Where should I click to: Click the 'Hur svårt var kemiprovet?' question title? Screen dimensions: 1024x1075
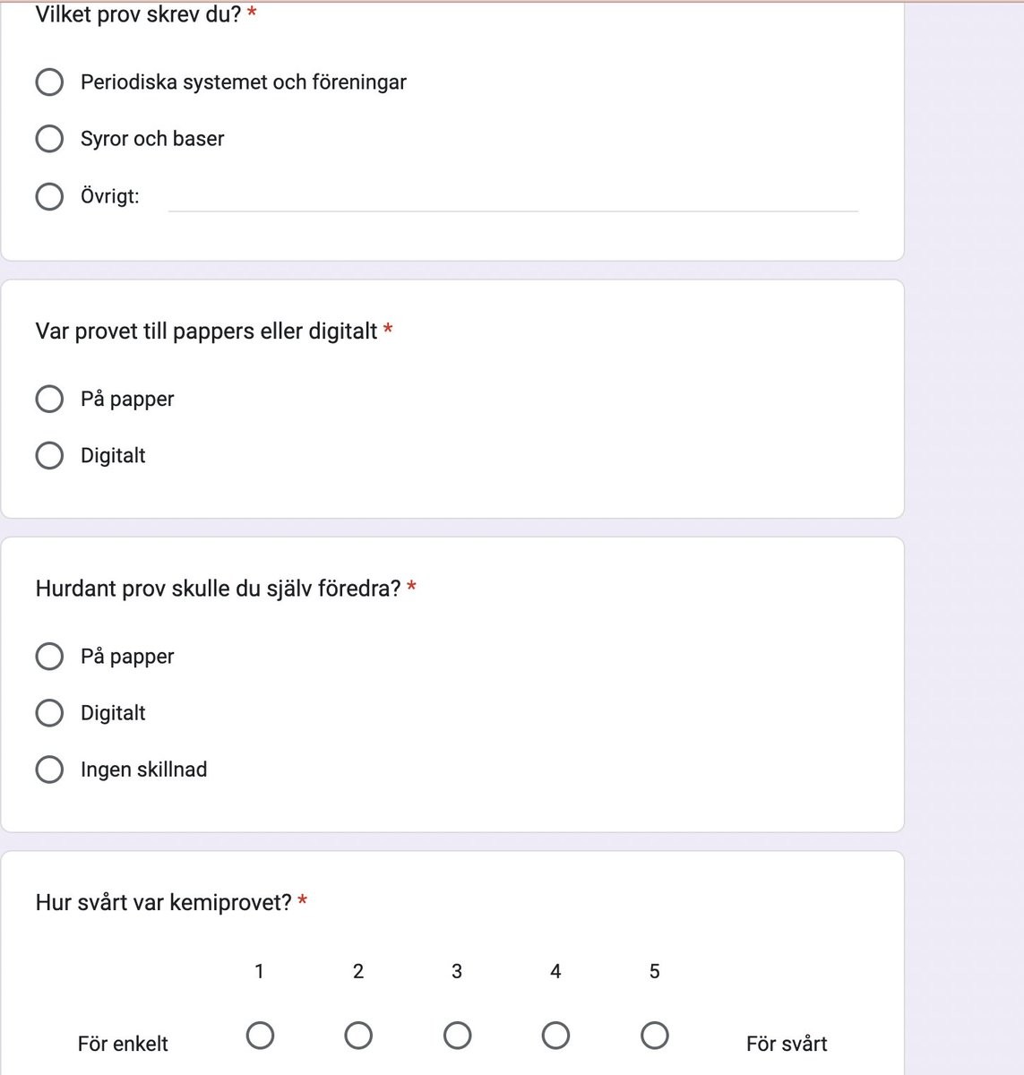(x=164, y=902)
